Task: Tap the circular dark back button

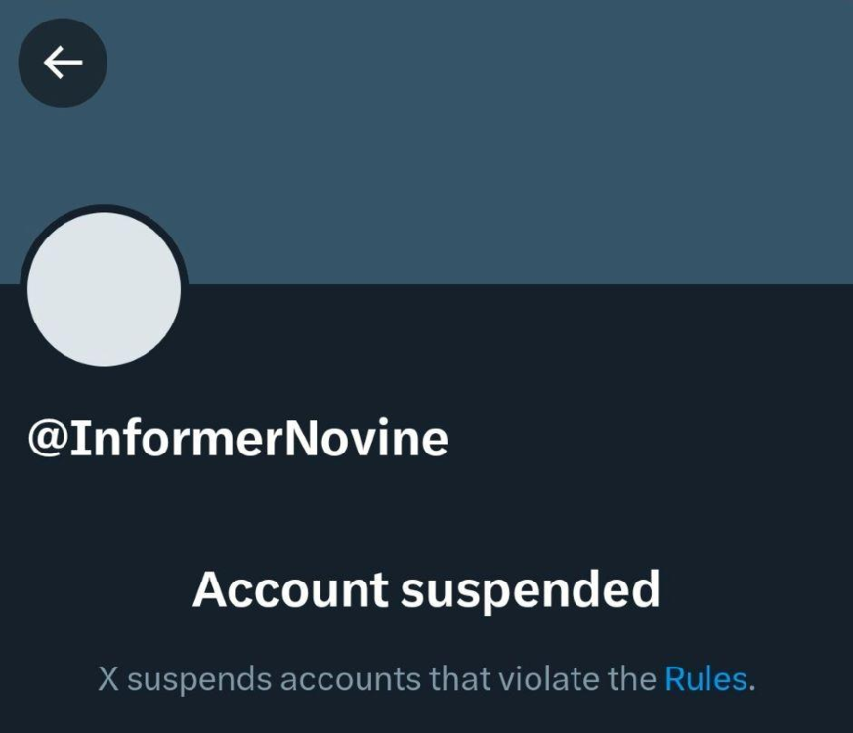Action: 63,64
